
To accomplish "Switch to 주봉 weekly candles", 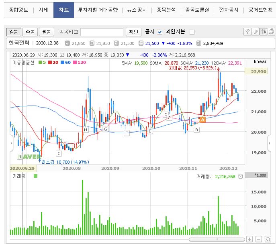I will [x=30, y=32].
